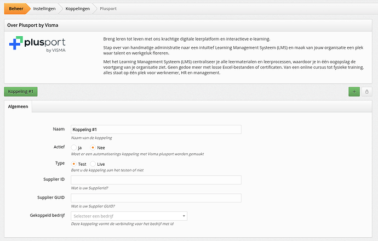Select the Nee radio button for Actief
The width and height of the screenshot is (378, 241).
click(x=93, y=148)
